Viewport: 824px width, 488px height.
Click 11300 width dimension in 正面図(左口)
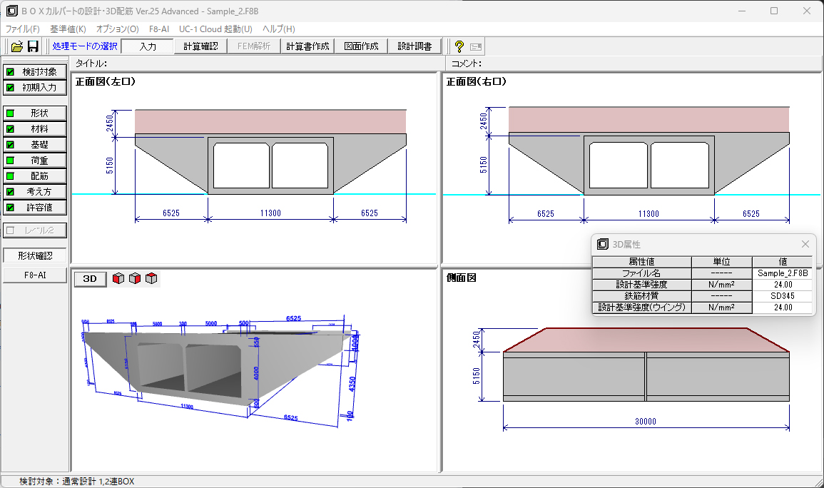[270, 213]
